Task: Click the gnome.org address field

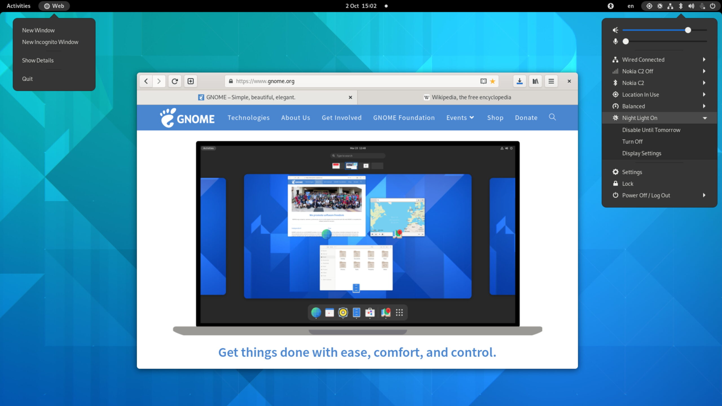Action: 362,81
